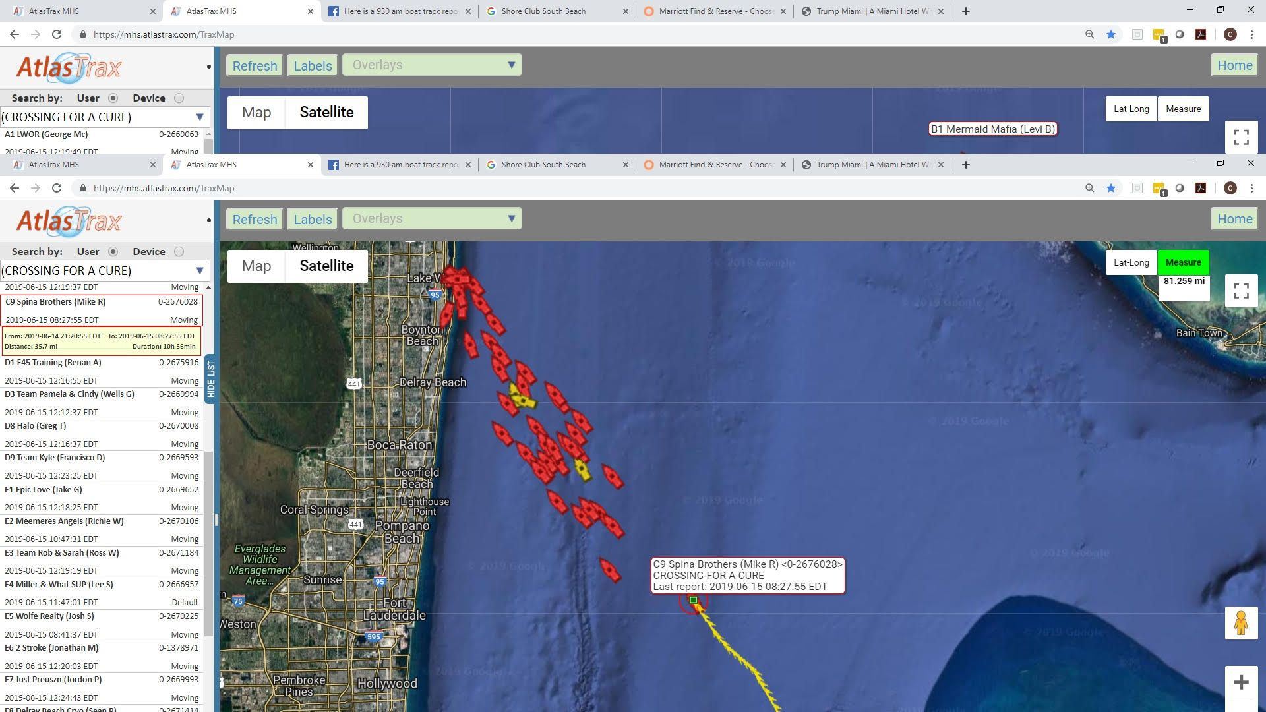1266x712 pixels.
Task: Select E3 Team Rob & Sarah entry
Action: 102,561
